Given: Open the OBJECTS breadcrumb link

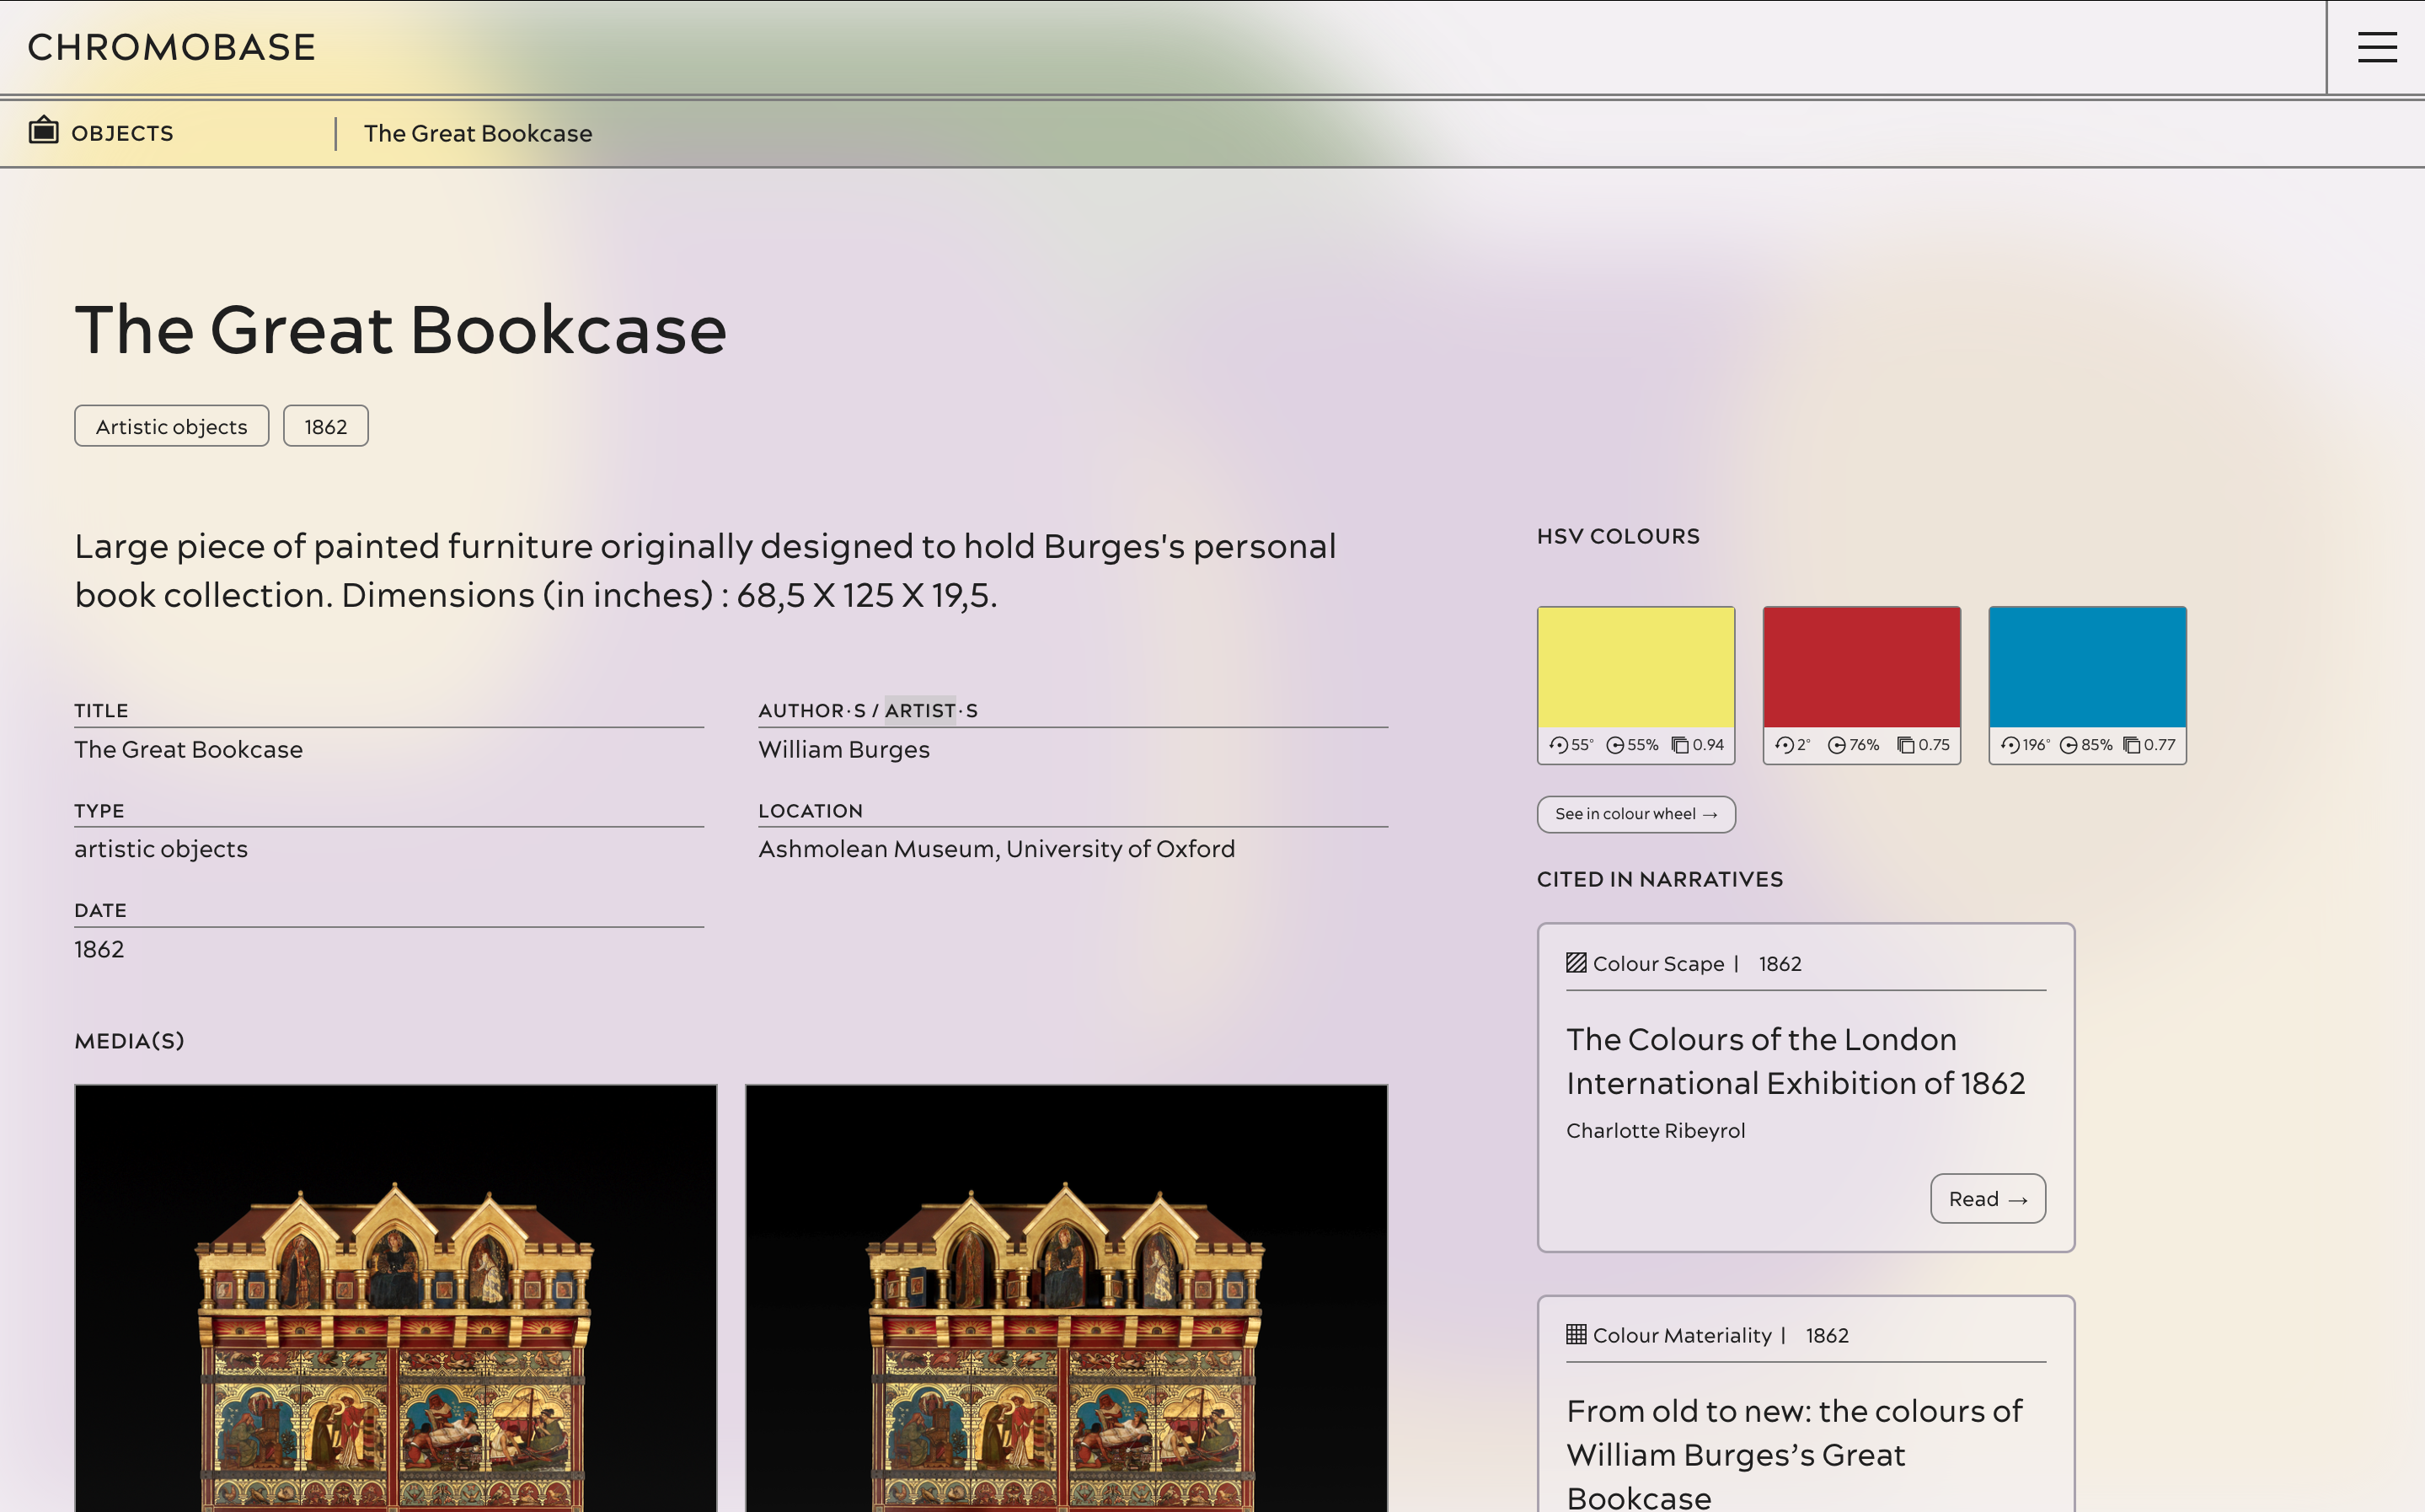Looking at the screenshot, I should click(x=122, y=133).
